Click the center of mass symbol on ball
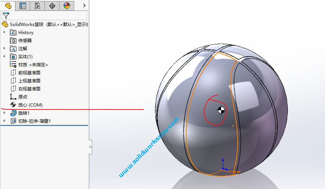 point(221,110)
